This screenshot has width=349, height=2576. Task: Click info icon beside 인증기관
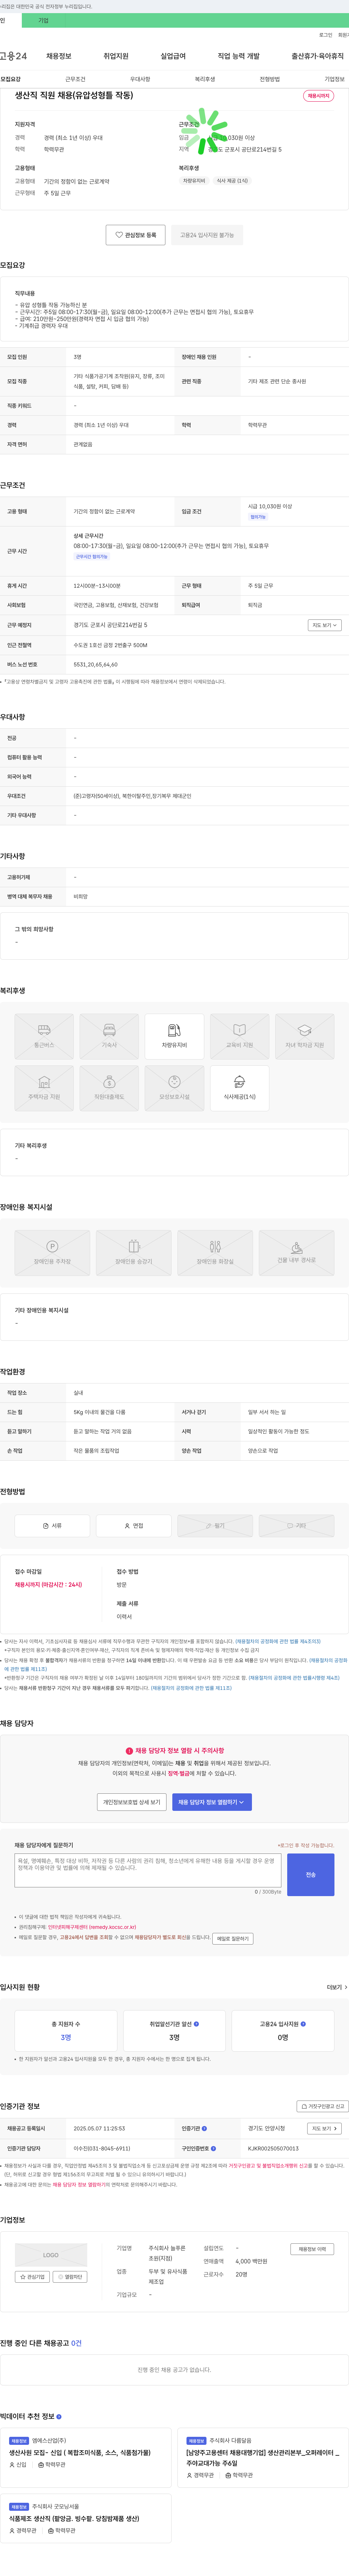(204, 2128)
